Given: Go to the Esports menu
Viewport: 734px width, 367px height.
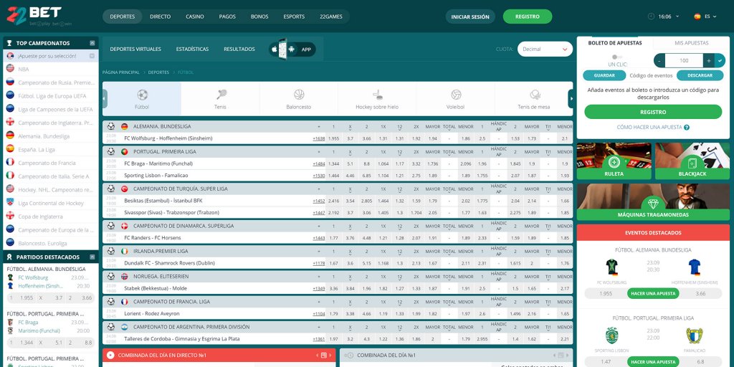Looking at the screenshot, I should (294, 16).
